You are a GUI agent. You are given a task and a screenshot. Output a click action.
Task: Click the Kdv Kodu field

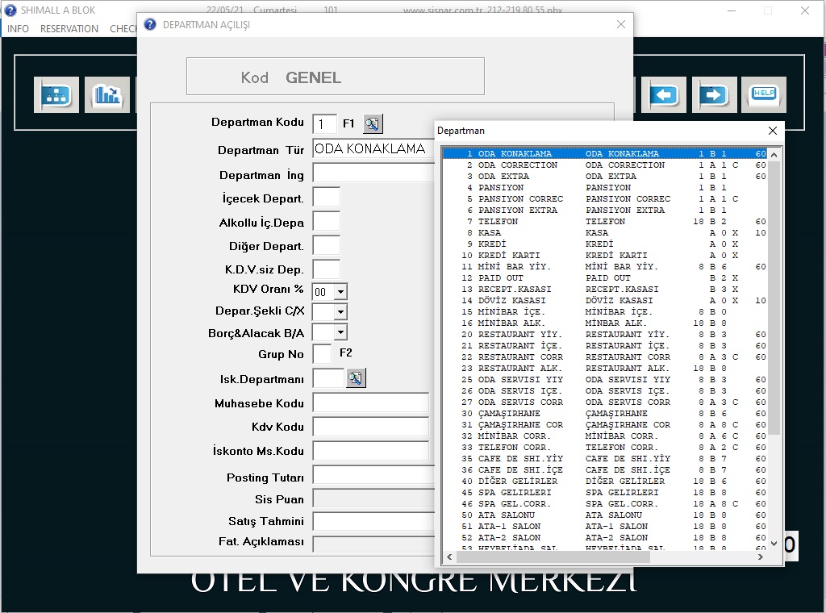pyautogui.click(x=371, y=426)
